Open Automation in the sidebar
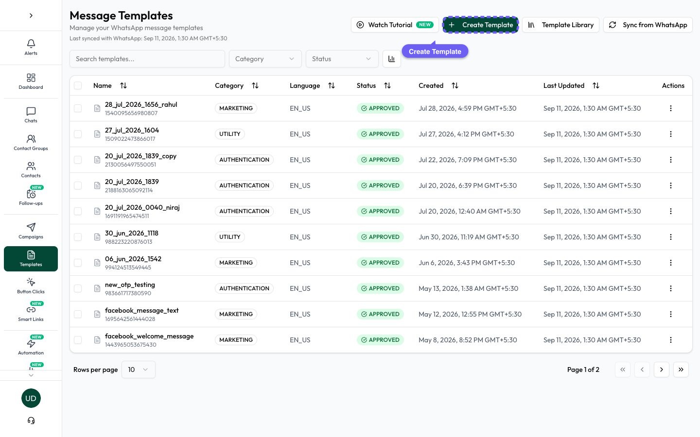 pos(31,346)
